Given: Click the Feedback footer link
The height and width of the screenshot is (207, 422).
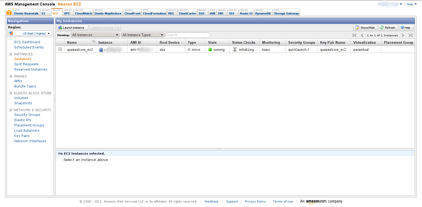Looking at the screenshot, I should tap(211, 201).
